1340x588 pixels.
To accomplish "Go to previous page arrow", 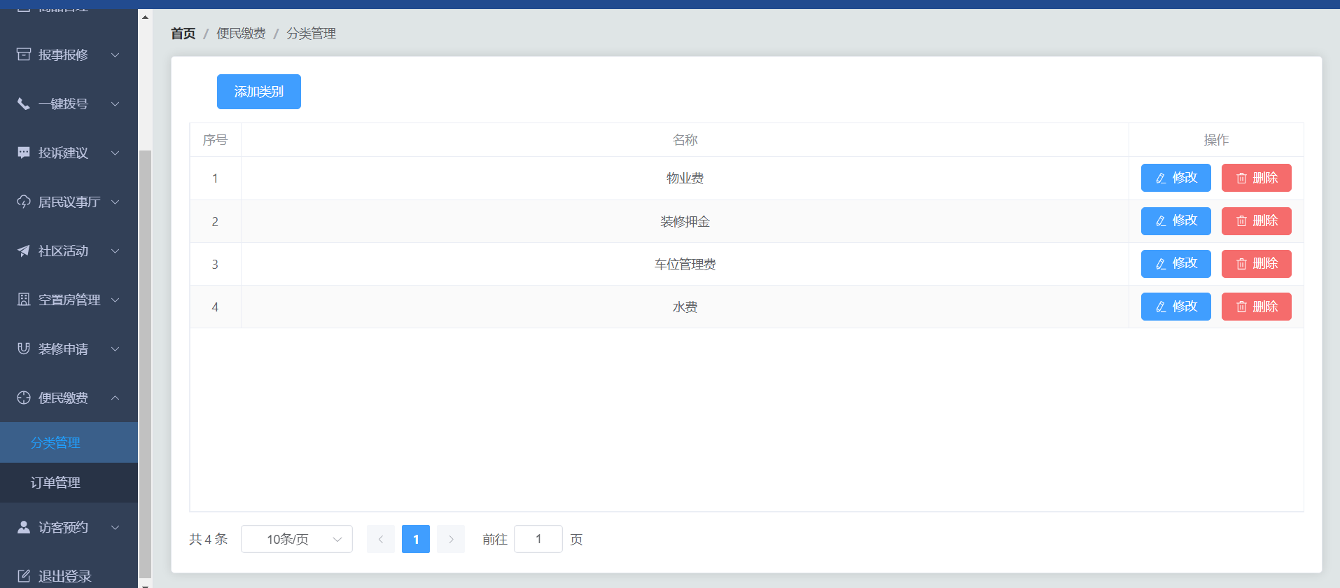I will pos(381,539).
